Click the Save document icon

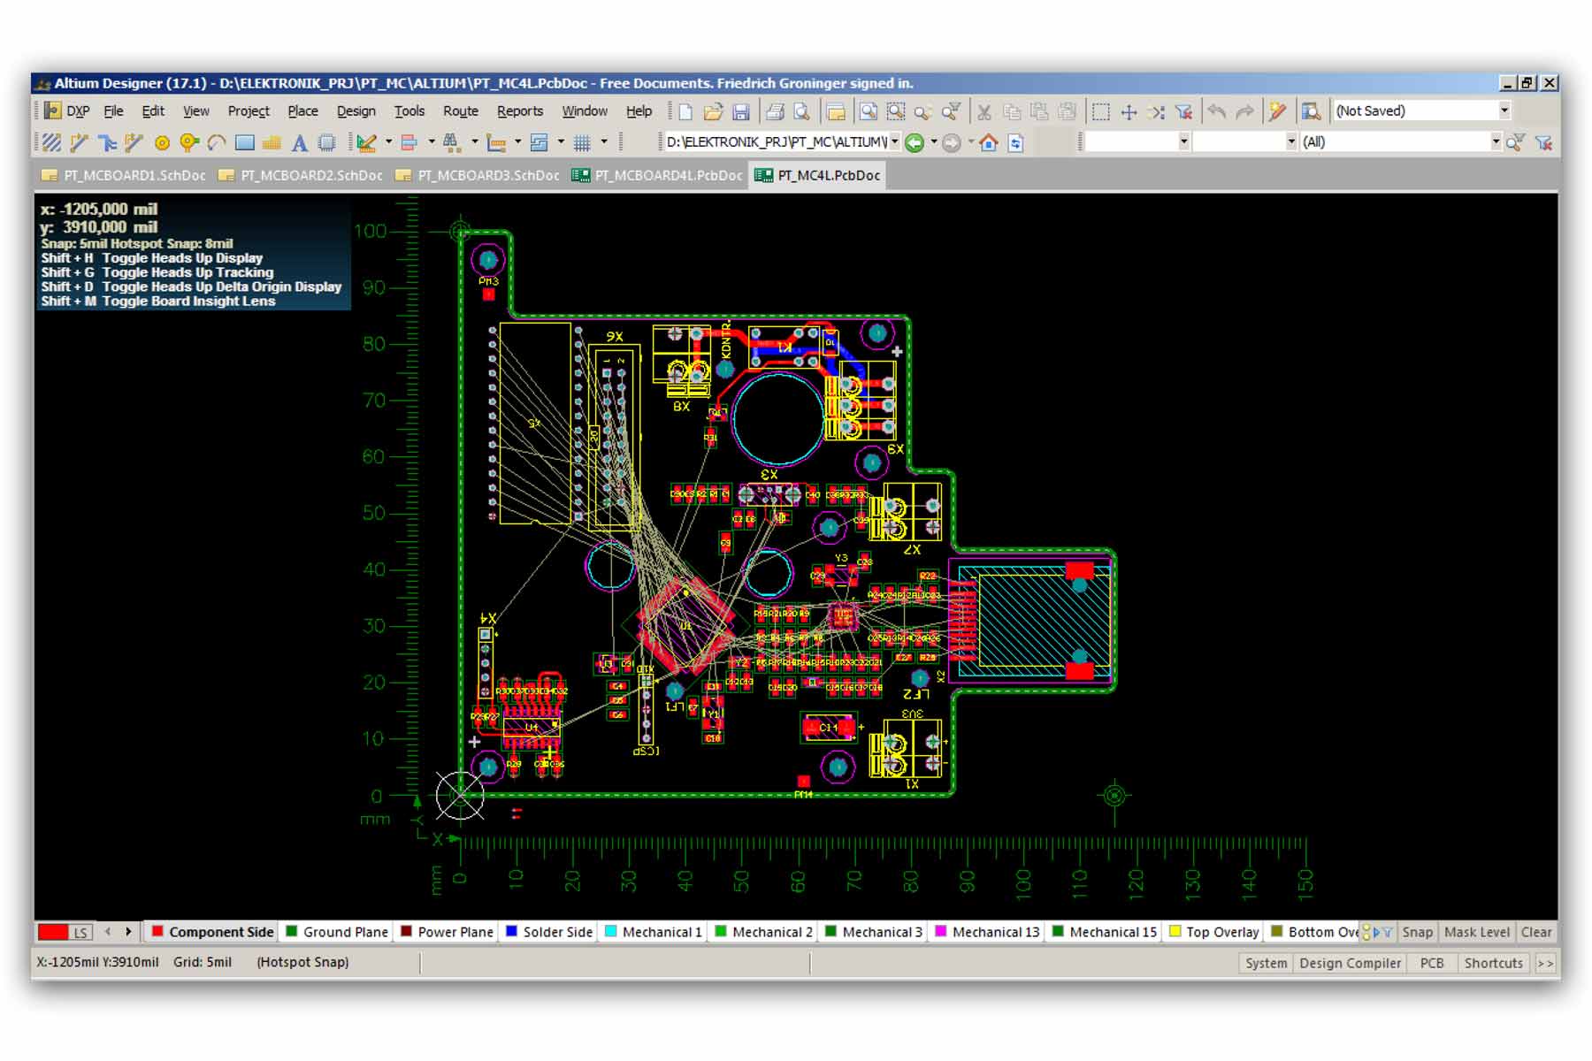point(741,111)
